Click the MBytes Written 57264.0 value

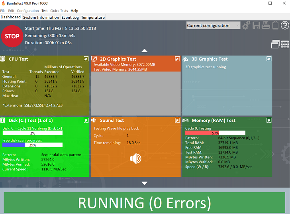pos(48,159)
